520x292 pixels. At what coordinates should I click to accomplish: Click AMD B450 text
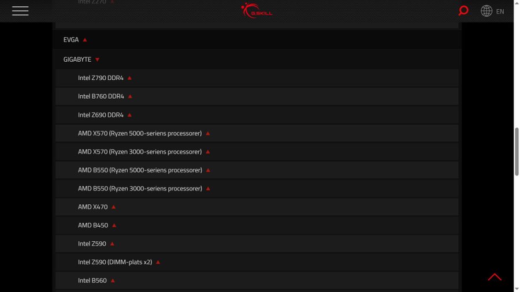93,225
